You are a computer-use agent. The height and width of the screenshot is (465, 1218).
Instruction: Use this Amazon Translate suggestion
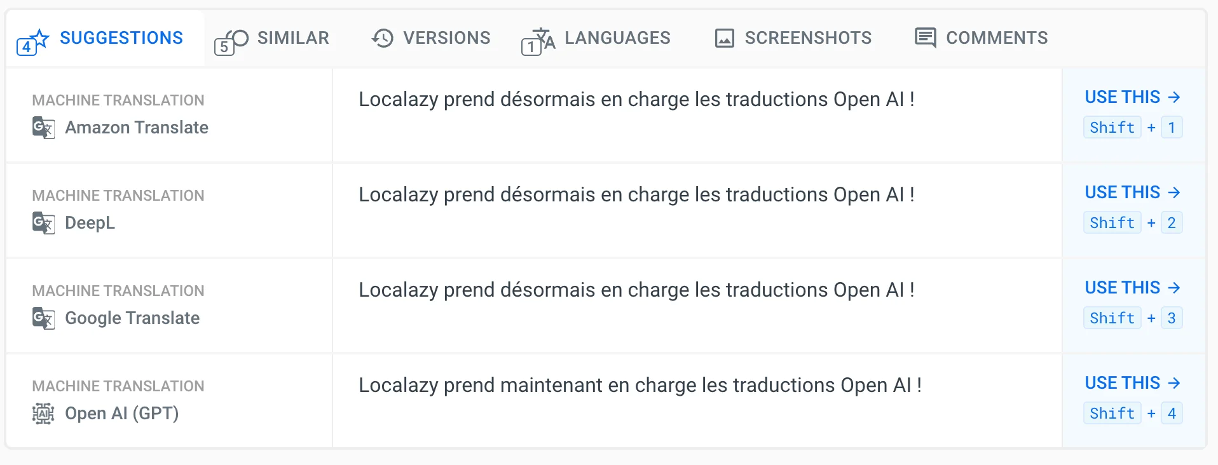1132,97
